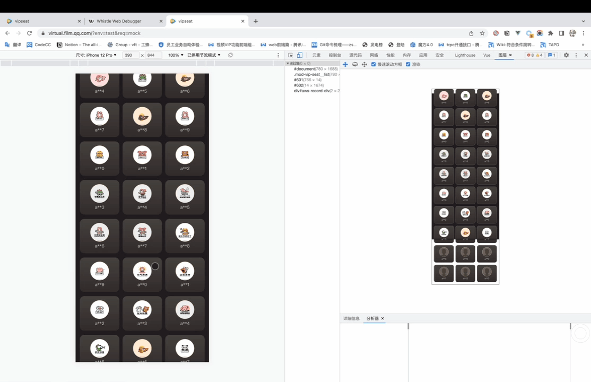Viewport: 591px width, 382px height.
Task: Open the Performance (性能) tab
Action: point(390,55)
